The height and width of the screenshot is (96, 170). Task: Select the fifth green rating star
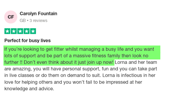point(33,31)
